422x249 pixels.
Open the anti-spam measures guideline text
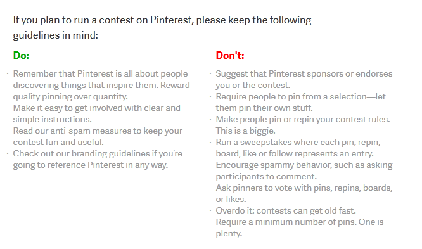coord(98,136)
